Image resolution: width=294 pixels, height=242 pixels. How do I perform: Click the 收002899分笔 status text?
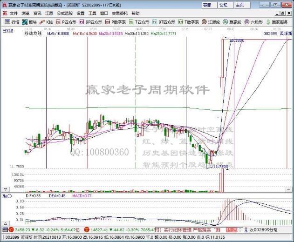pyautogui.click(x=263, y=230)
